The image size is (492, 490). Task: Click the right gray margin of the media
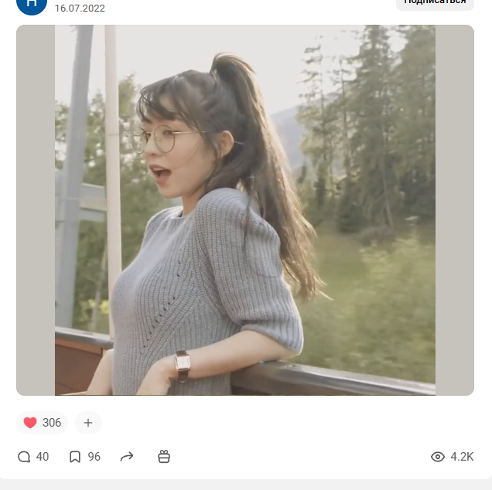(x=455, y=210)
